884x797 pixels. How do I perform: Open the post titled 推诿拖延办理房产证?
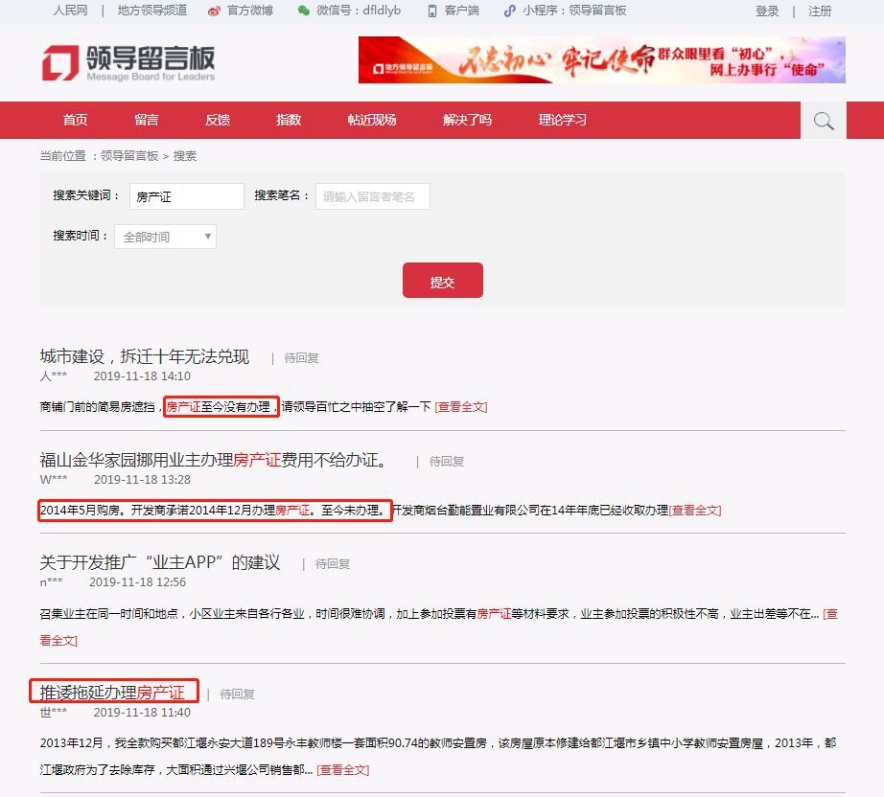112,693
